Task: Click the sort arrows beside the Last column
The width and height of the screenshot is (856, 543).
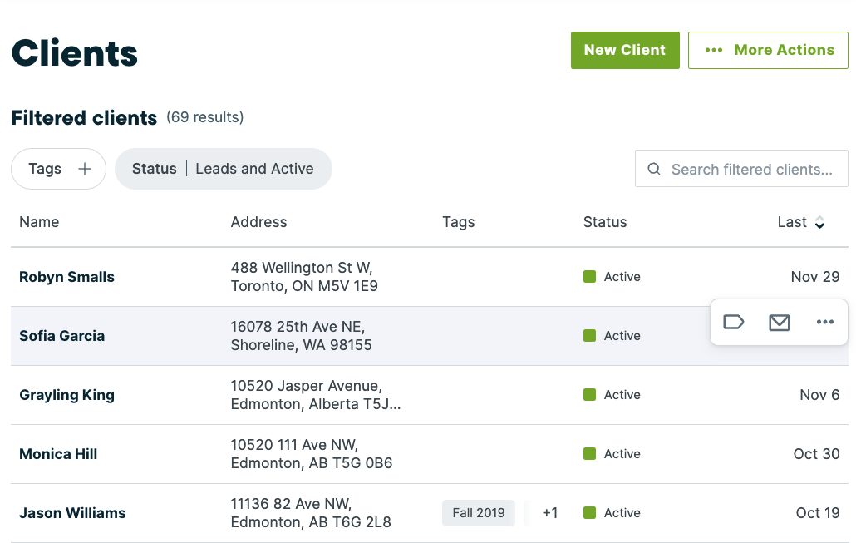Action: coord(819,222)
